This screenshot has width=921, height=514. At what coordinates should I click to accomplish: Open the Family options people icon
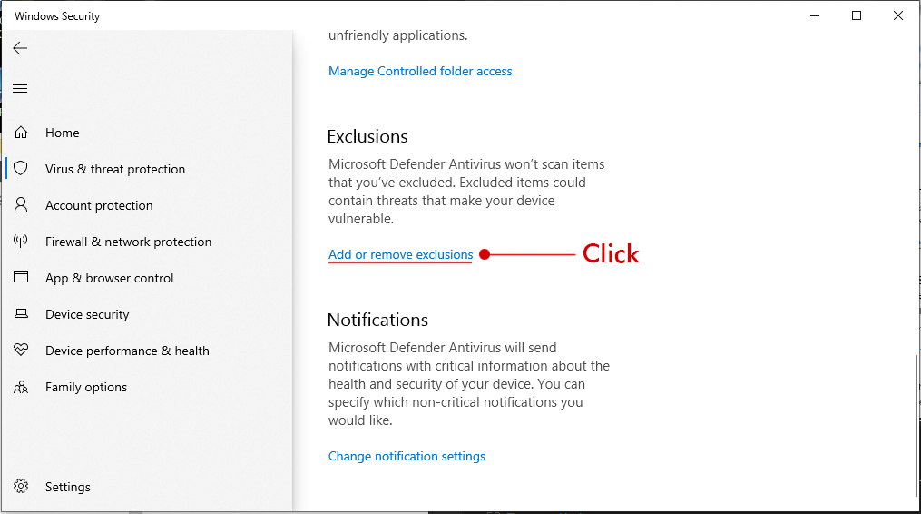21,387
